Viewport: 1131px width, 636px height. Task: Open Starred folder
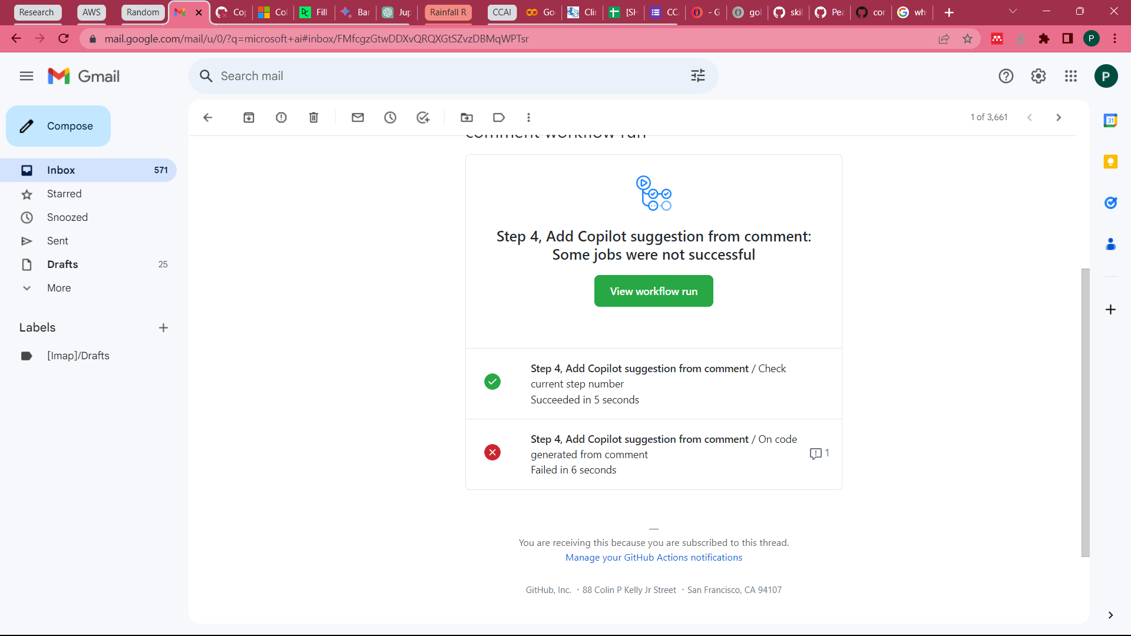coord(88,194)
